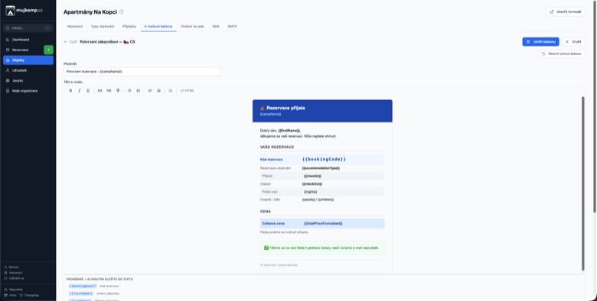Image resolution: width=597 pixels, height=301 pixels.
Task: Click the Předmět subject input field
Action: tap(142, 72)
